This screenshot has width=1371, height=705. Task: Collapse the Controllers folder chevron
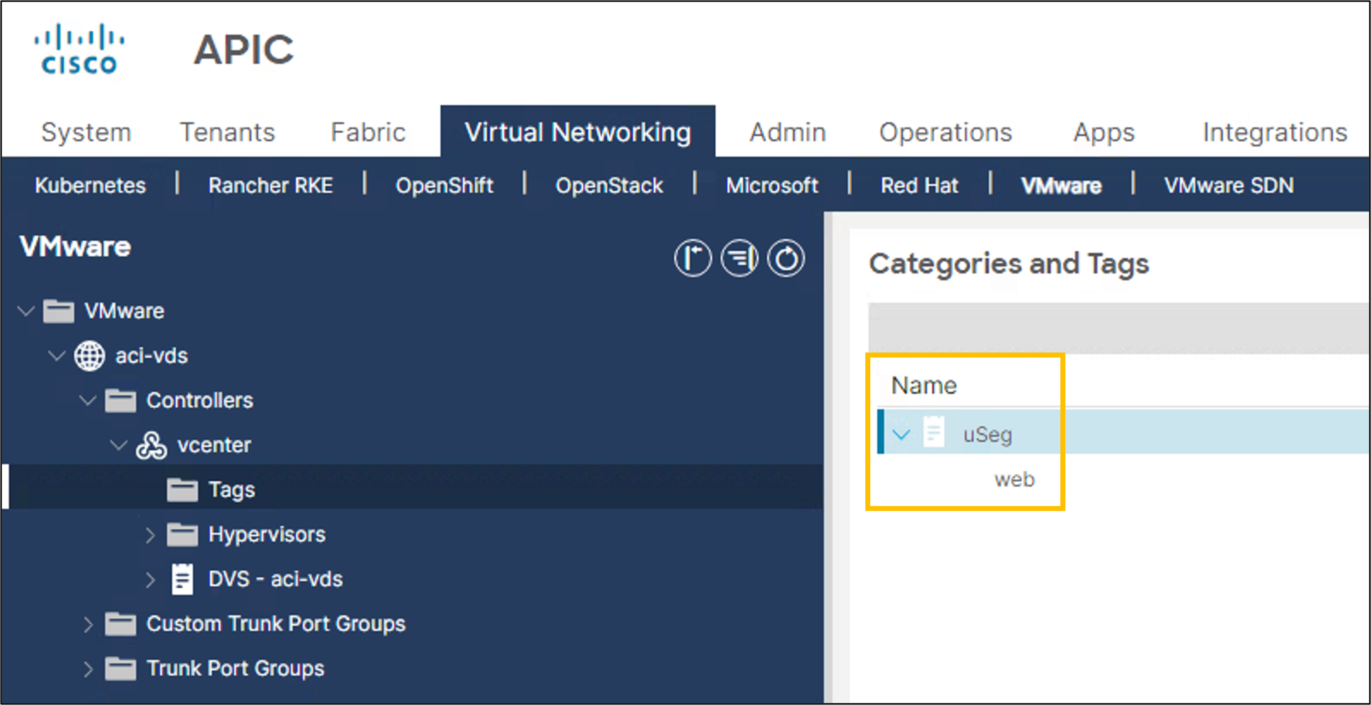coord(88,399)
